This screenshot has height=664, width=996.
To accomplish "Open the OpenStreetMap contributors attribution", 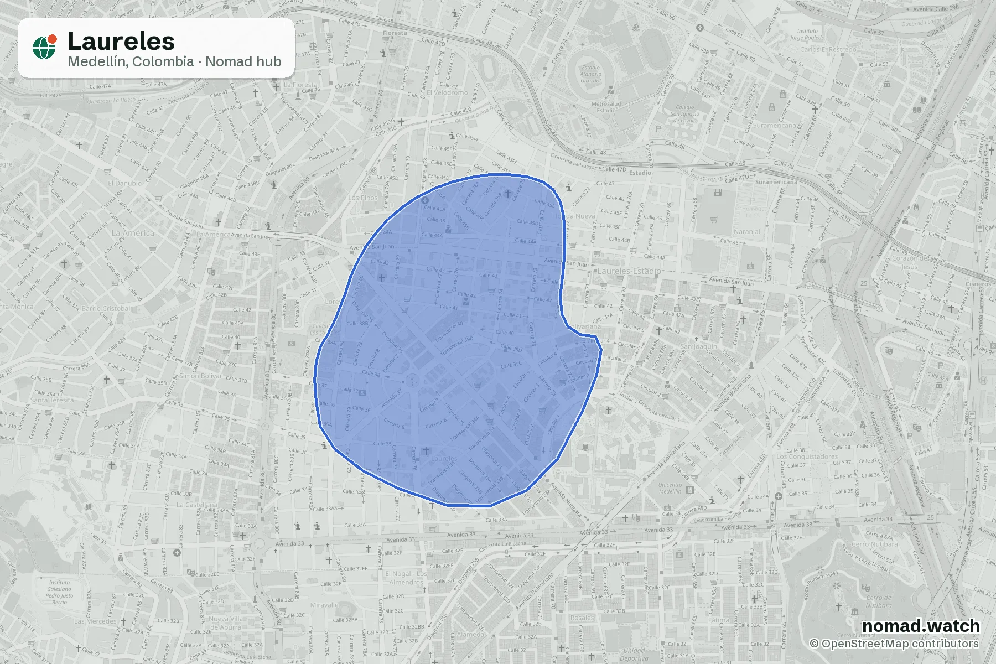I will (x=894, y=644).
